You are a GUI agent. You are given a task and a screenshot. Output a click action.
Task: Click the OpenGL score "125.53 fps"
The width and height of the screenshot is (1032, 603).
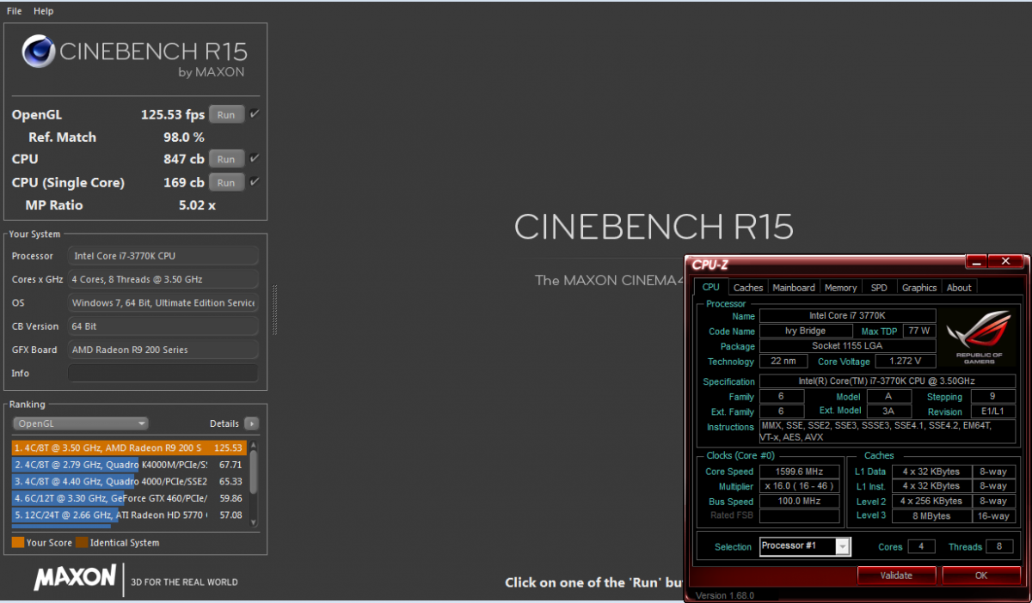173,114
